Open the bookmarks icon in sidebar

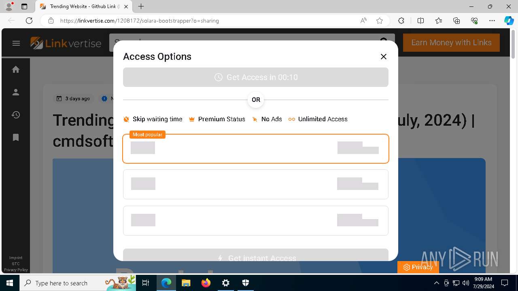[16, 137]
